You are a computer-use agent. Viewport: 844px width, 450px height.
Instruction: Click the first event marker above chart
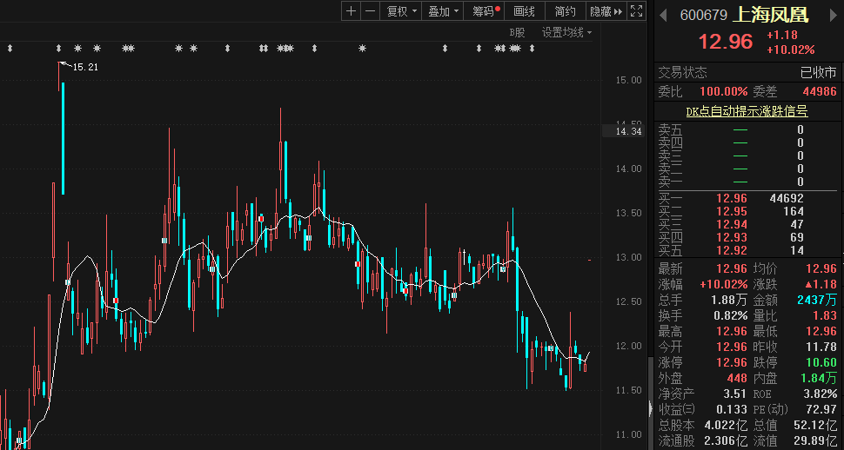coord(10,49)
